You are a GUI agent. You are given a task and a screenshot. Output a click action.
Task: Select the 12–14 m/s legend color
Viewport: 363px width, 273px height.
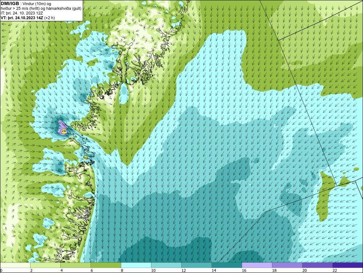(x=196, y=265)
